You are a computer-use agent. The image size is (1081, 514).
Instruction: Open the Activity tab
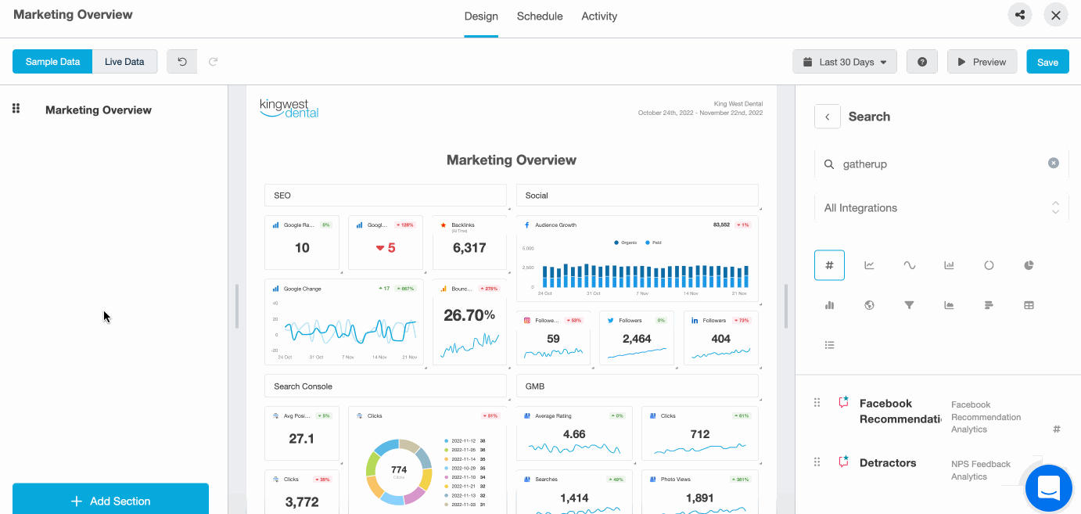(599, 16)
